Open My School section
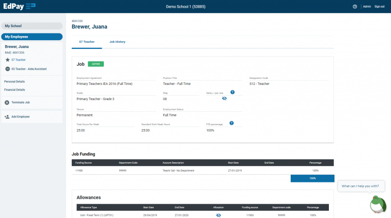Image resolution: width=391 pixels, height=218 pixels. coord(32,26)
